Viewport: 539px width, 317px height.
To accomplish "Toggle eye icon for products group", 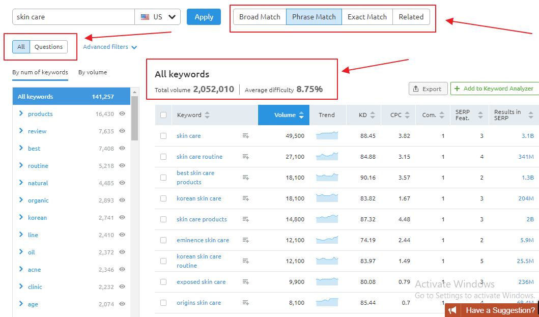I will coord(122,114).
